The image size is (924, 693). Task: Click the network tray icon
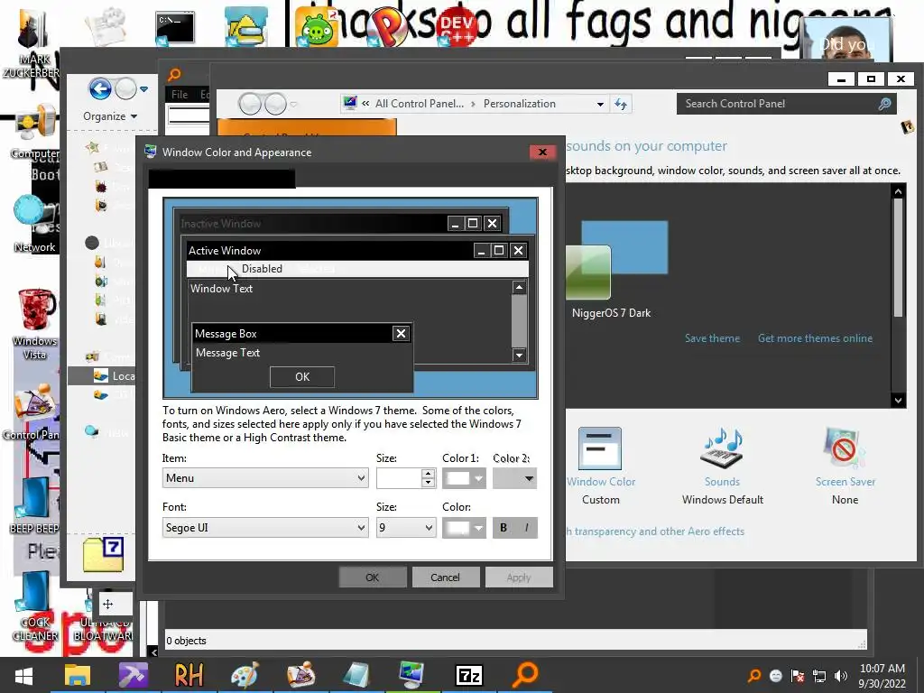[x=819, y=676]
